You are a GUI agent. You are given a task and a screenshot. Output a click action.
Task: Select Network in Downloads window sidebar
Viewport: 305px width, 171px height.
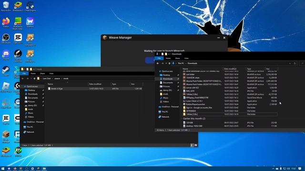[x=164, y=117]
